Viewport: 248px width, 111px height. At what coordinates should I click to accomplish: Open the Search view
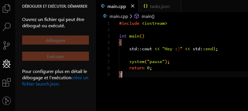7,27
